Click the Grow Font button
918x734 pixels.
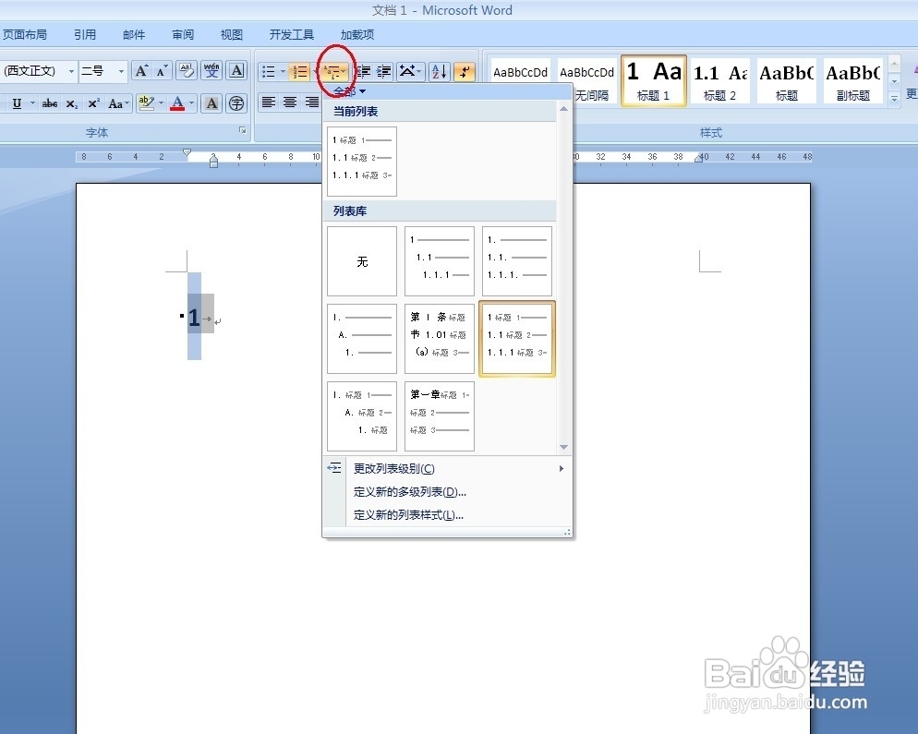pos(141,71)
